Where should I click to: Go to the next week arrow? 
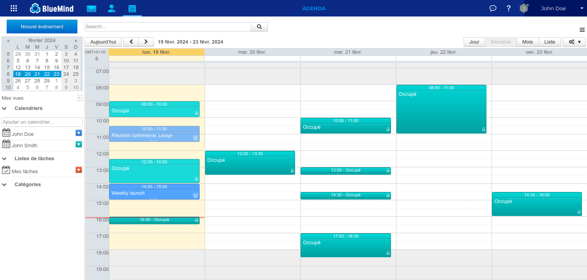pyautogui.click(x=146, y=42)
